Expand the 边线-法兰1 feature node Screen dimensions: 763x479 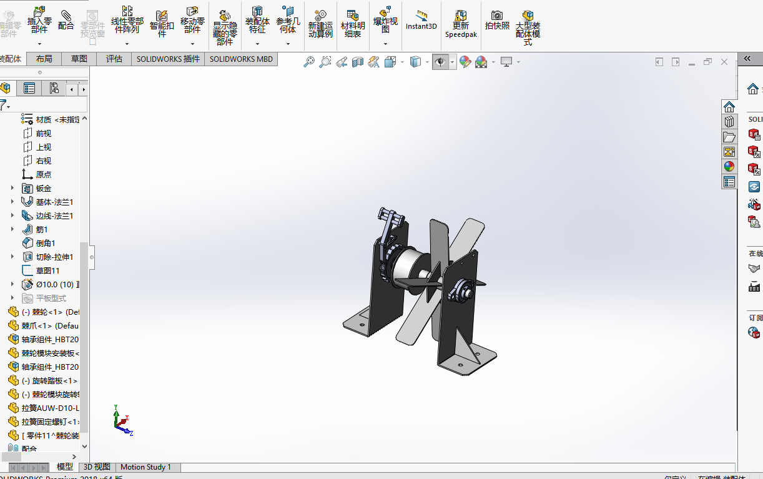[x=12, y=215]
